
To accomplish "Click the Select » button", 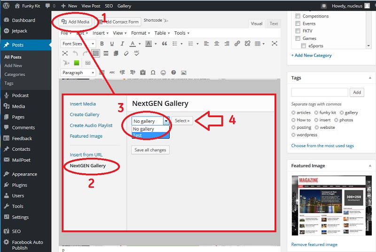I will [182, 121].
